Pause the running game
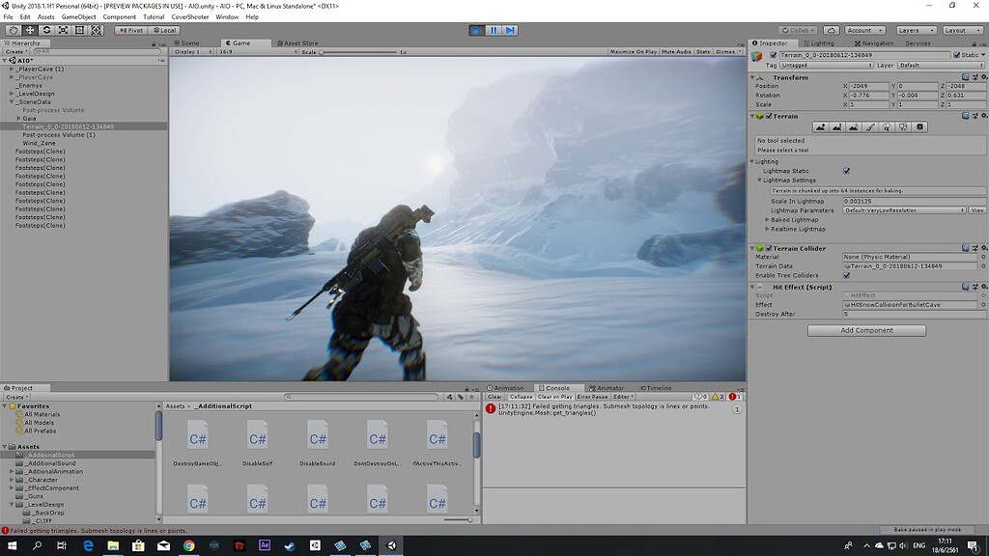 (494, 30)
